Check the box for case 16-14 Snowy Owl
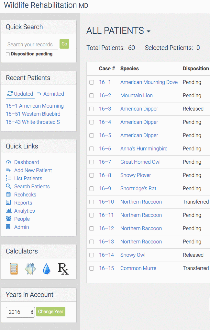Viewport: 210px width, 330px height. (92, 255)
